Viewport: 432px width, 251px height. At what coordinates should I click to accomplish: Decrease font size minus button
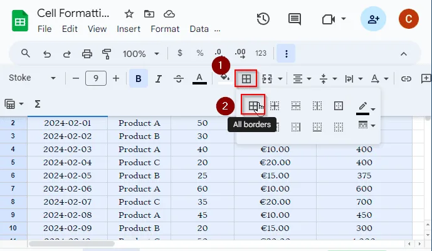click(x=76, y=79)
